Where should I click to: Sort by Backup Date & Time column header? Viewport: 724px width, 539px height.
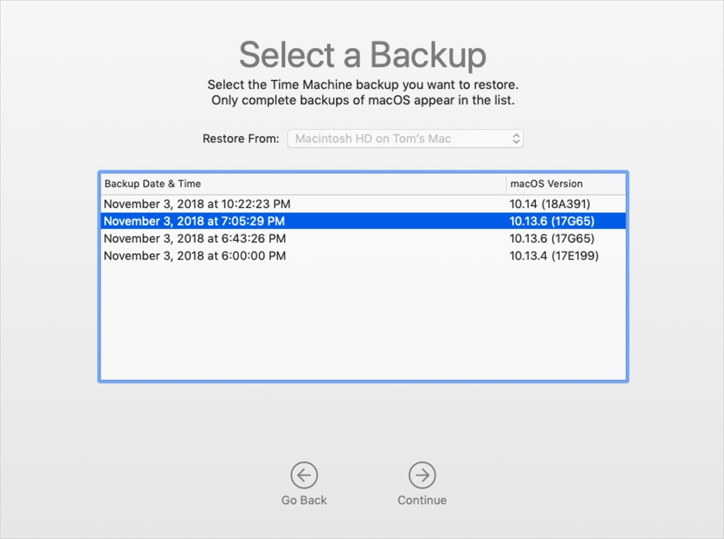pos(153,183)
